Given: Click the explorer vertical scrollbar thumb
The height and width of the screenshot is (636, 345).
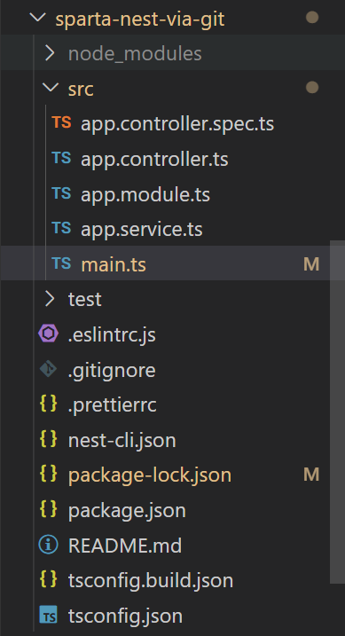Looking at the screenshot, I should coord(337,412).
